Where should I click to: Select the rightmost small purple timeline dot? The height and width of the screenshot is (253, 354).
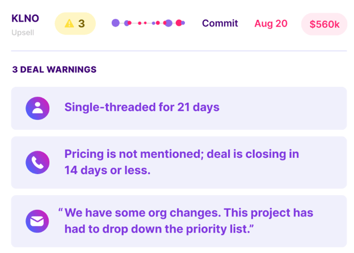(183, 23)
